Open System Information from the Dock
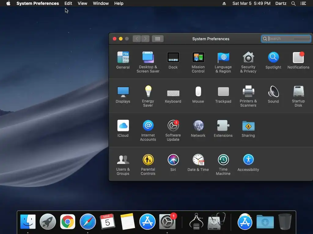Viewport: 313px width, 234px height. click(197, 221)
